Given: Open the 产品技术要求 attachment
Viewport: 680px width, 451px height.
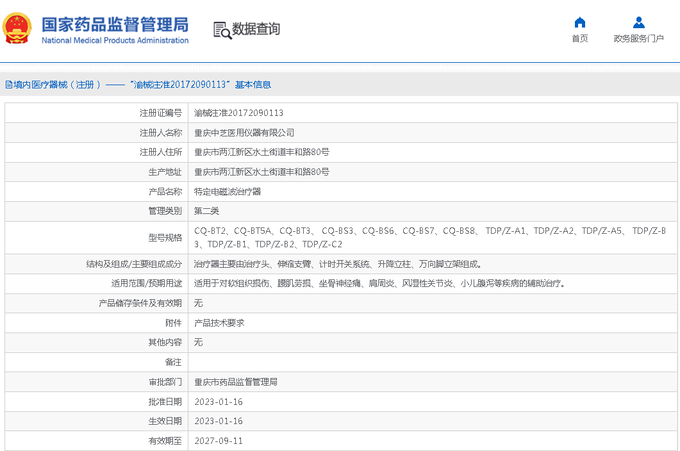Looking at the screenshot, I should (x=219, y=323).
